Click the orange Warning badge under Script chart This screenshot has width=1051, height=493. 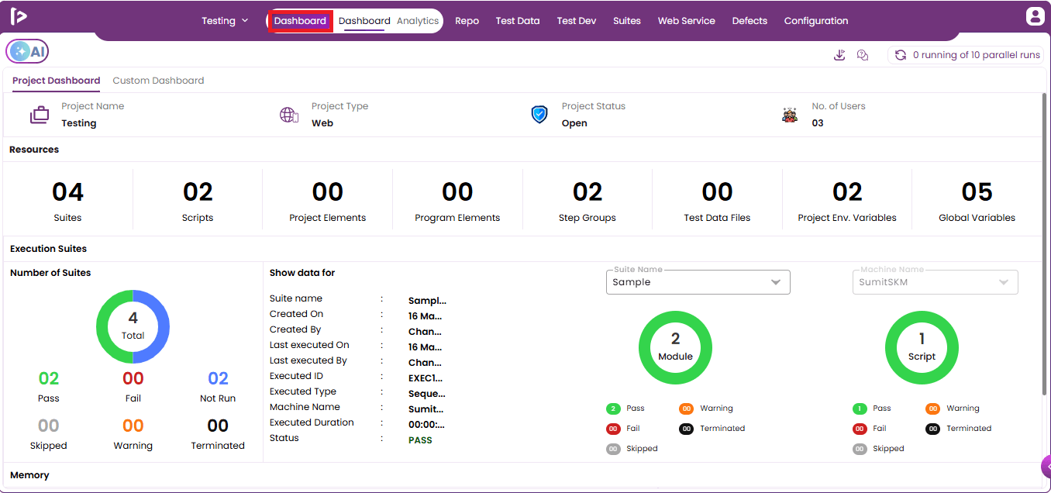tap(932, 409)
